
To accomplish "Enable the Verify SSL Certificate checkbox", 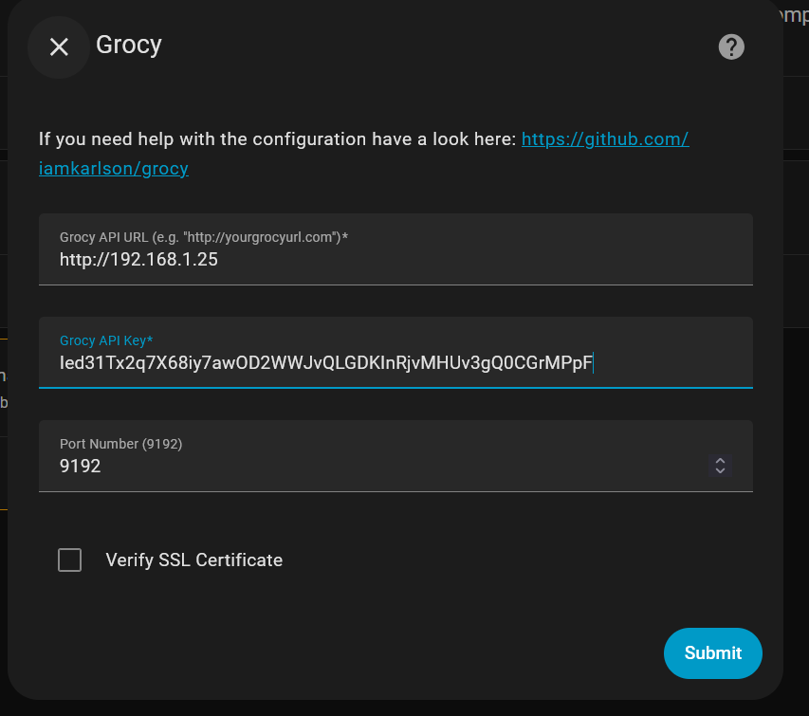I will [x=70, y=560].
